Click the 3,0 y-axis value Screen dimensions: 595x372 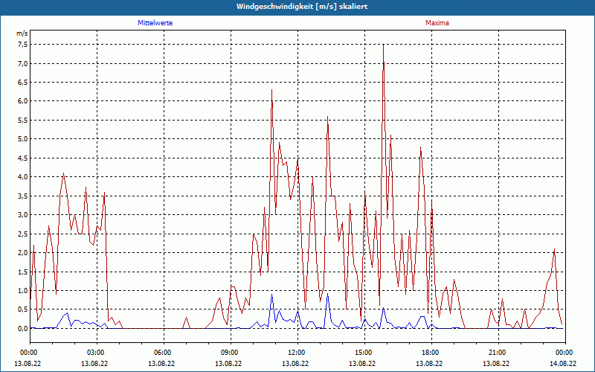coord(23,215)
